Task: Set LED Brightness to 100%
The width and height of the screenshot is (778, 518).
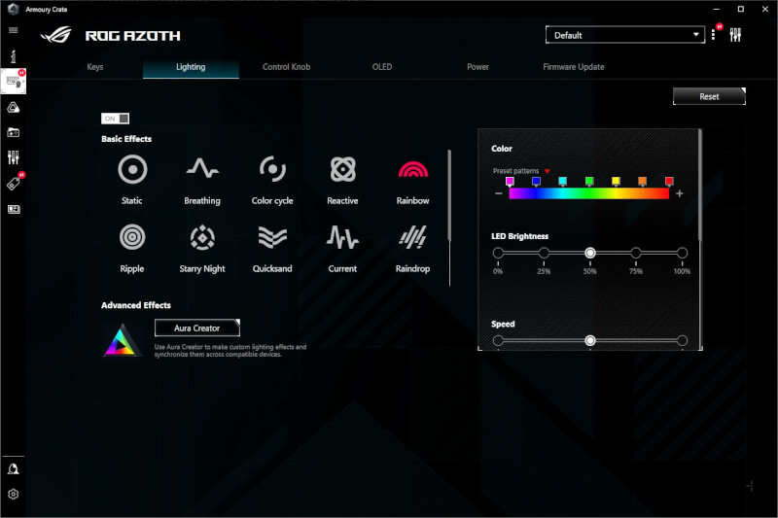Action: click(683, 254)
